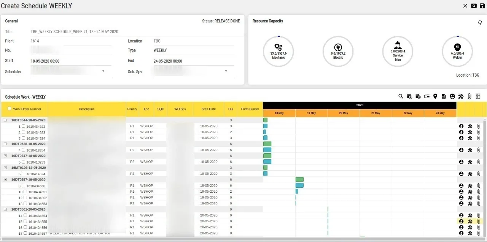Click the tools icon for work order 1610434523

point(470,132)
